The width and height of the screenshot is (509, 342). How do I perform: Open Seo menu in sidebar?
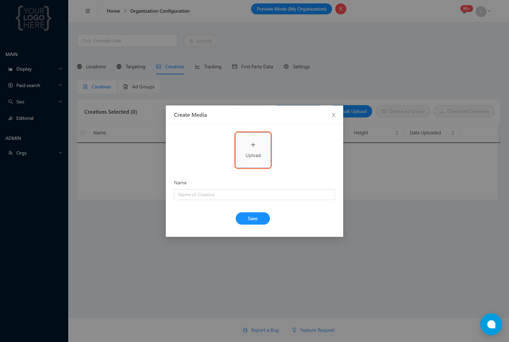(34, 102)
